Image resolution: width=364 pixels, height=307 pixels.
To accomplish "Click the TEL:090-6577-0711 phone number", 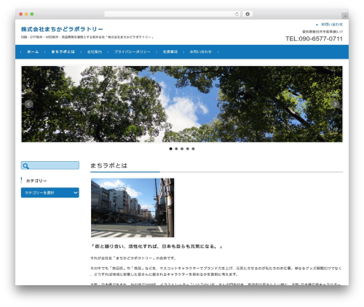I will point(314,38).
